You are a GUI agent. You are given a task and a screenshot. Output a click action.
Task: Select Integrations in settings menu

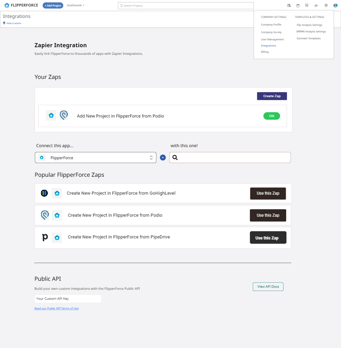pos(268,45)
